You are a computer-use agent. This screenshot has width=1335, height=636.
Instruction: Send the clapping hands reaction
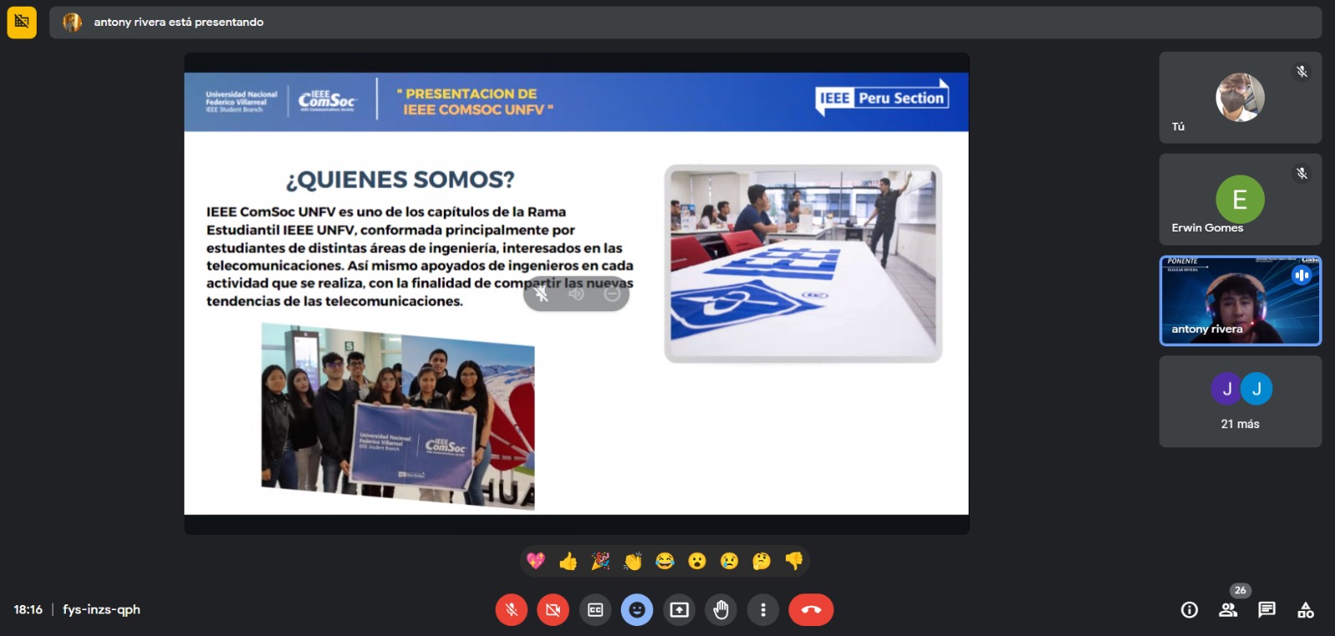click(x=632, y=561)
